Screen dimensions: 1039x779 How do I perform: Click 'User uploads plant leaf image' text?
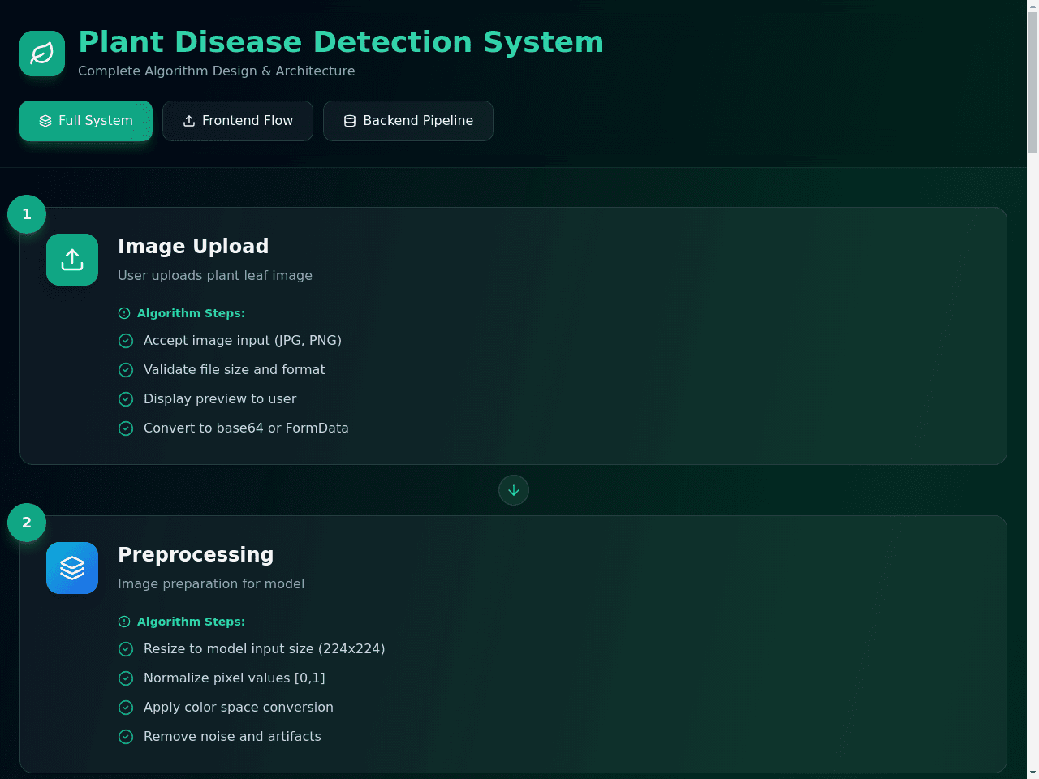(215, 275)
